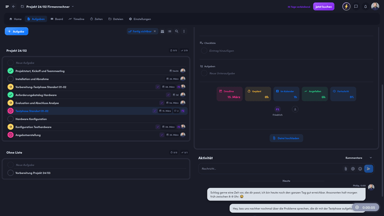Attach a file using the paperclip icon

click(346, 169)
